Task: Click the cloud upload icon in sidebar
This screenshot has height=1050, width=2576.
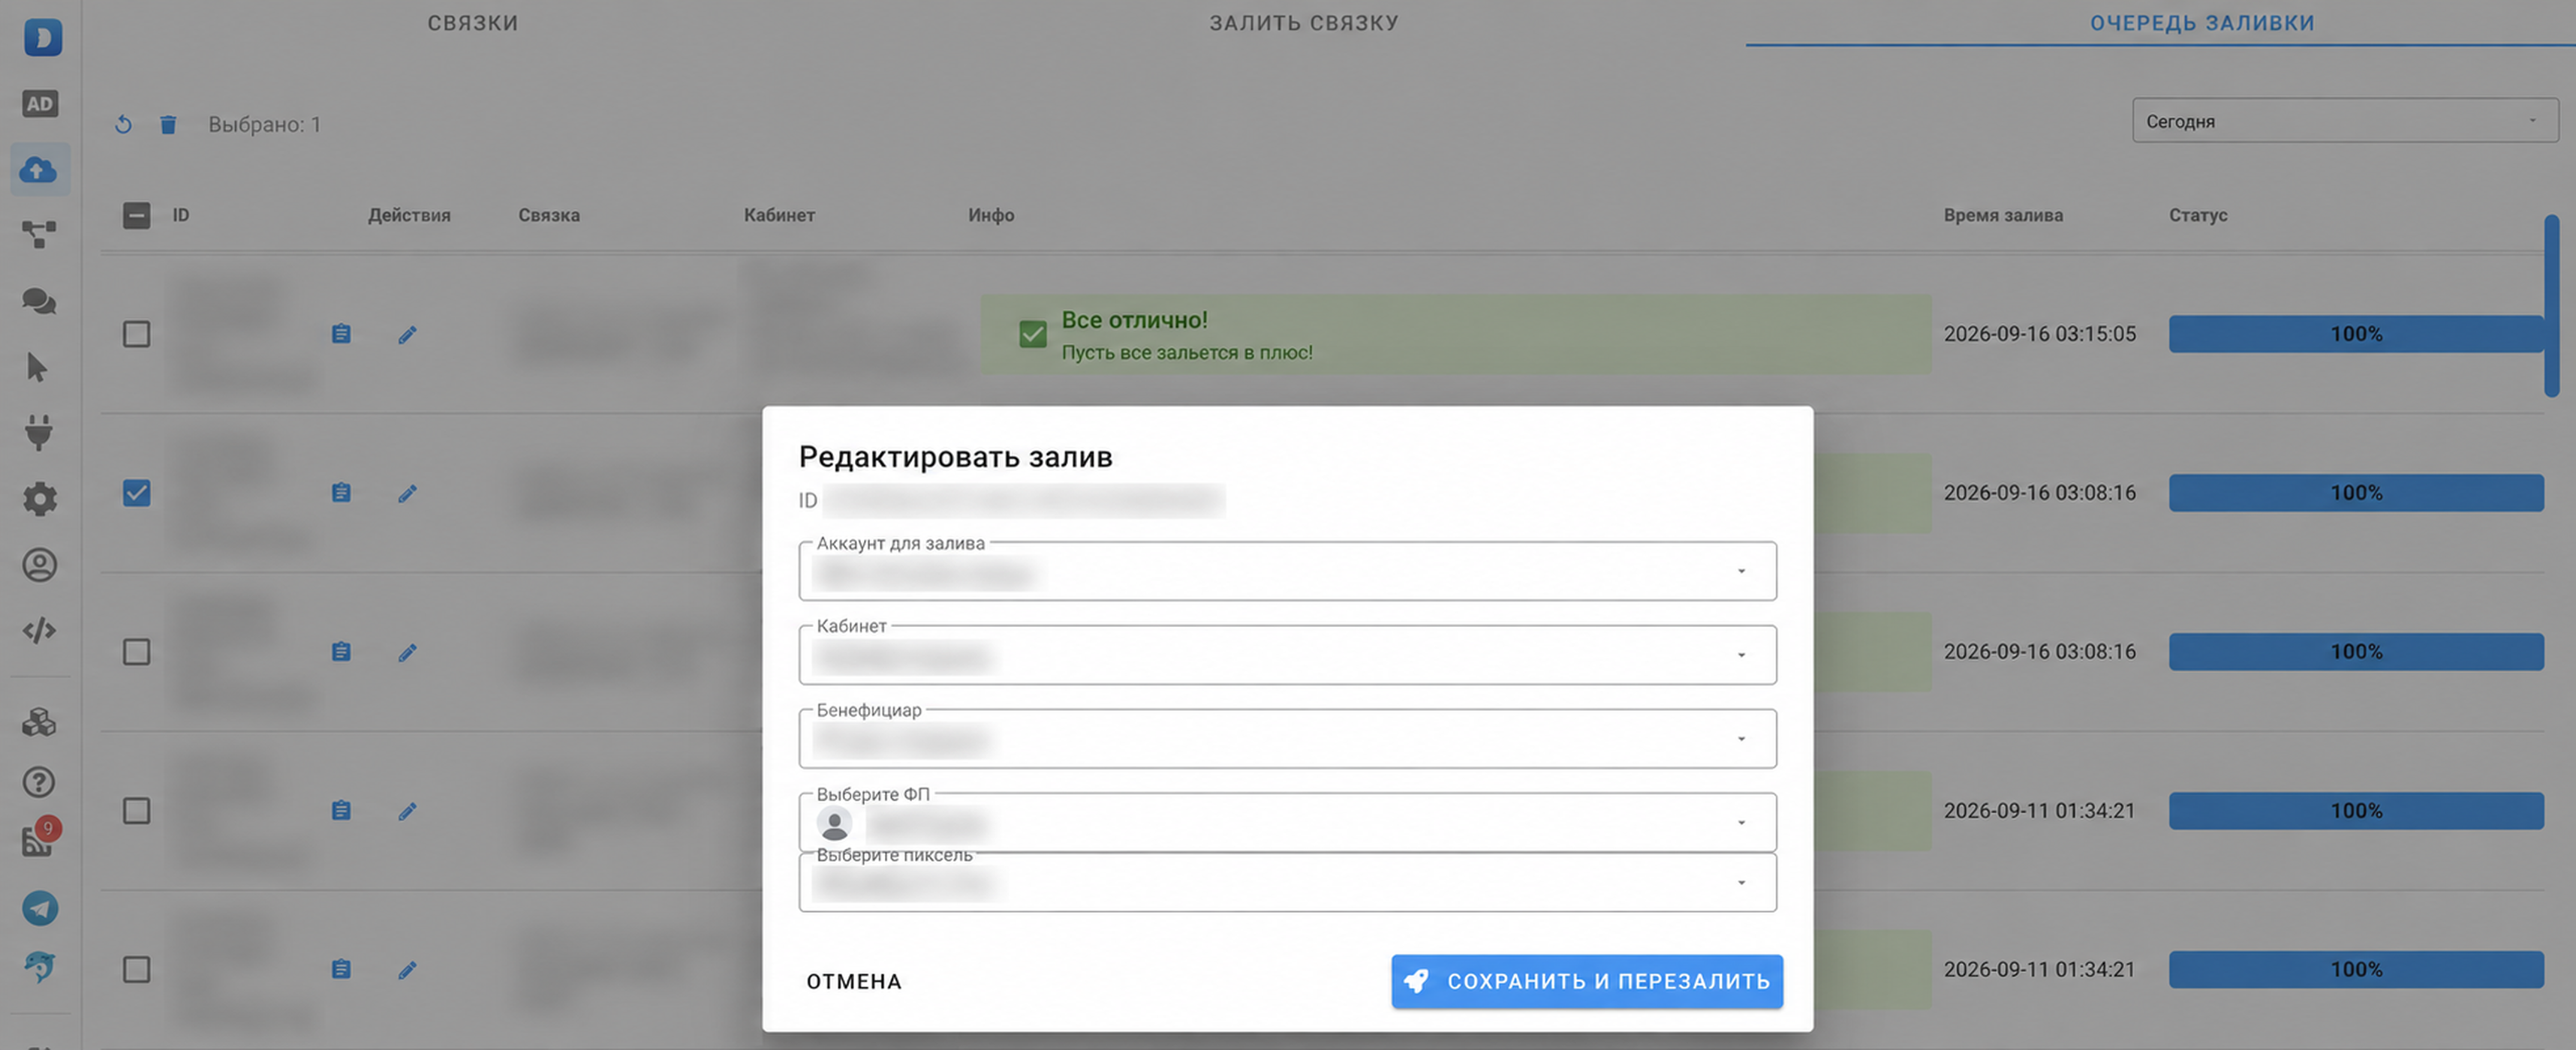Action: [39, 169]
